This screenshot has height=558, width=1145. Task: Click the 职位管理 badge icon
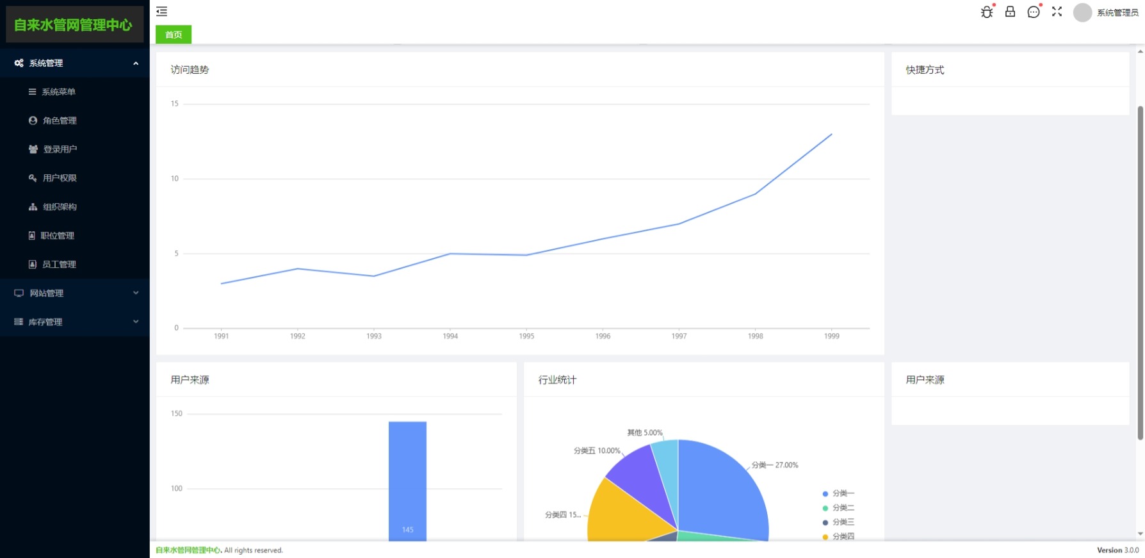(x=32, y=236)
